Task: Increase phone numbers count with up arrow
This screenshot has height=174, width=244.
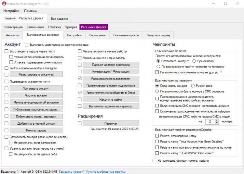Action: (x=217, y=120)
